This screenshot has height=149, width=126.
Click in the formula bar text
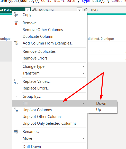click(63, 2)
